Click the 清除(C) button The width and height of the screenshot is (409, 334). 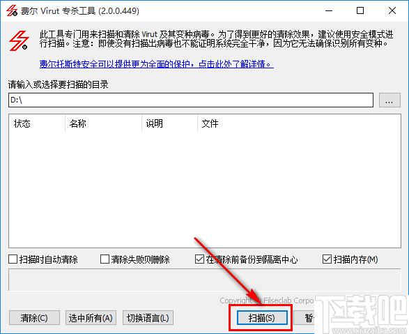tap(34, 318)
